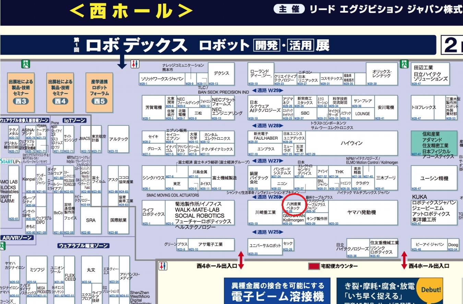Select the JMACS booth

point(86,139)
